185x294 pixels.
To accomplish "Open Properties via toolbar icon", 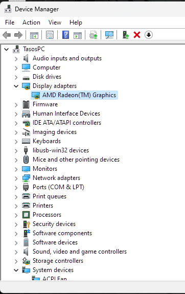I will [x=50, y=35].
